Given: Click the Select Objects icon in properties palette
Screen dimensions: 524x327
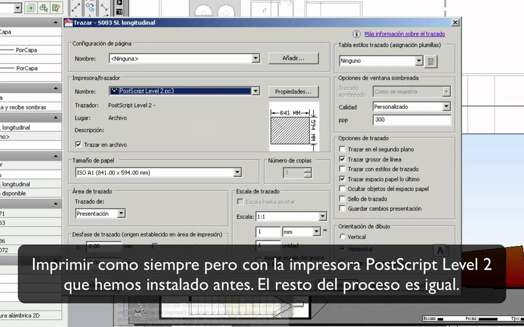Looking at the screenshot, I should pyautogui.click(x=44, y=8).
